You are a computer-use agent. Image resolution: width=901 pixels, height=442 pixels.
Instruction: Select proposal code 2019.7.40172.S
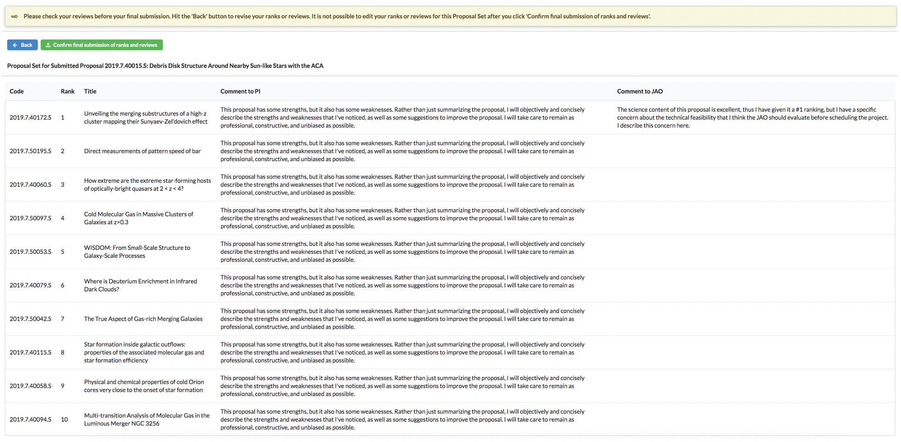click(30, 118)
